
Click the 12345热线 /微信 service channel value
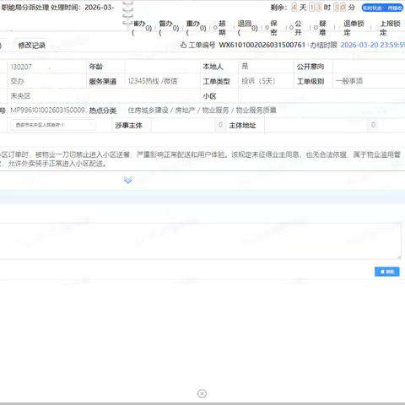coord(153,81)
